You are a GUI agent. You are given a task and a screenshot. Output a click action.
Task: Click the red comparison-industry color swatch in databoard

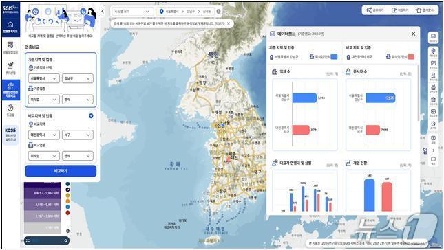pos(411,57)
